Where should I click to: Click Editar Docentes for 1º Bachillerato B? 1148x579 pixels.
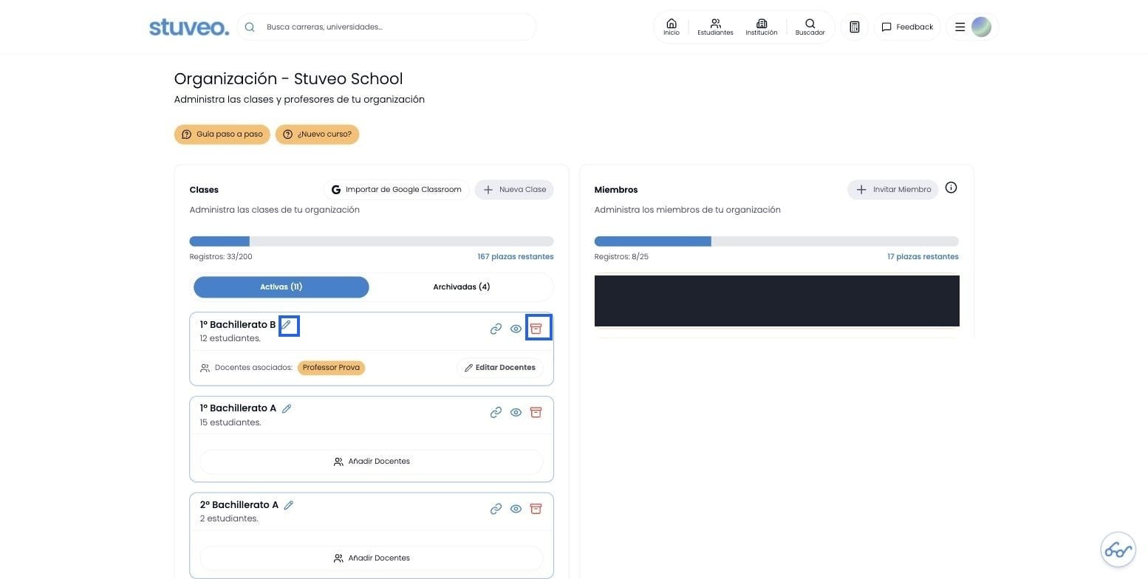(499, 368)
